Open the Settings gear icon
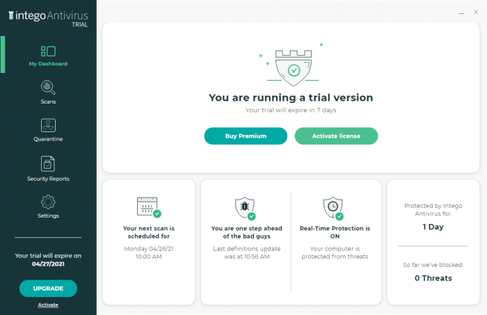 48,202
